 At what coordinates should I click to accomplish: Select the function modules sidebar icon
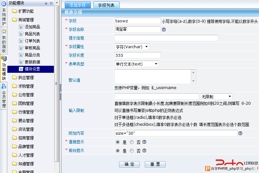coord(4,58)
